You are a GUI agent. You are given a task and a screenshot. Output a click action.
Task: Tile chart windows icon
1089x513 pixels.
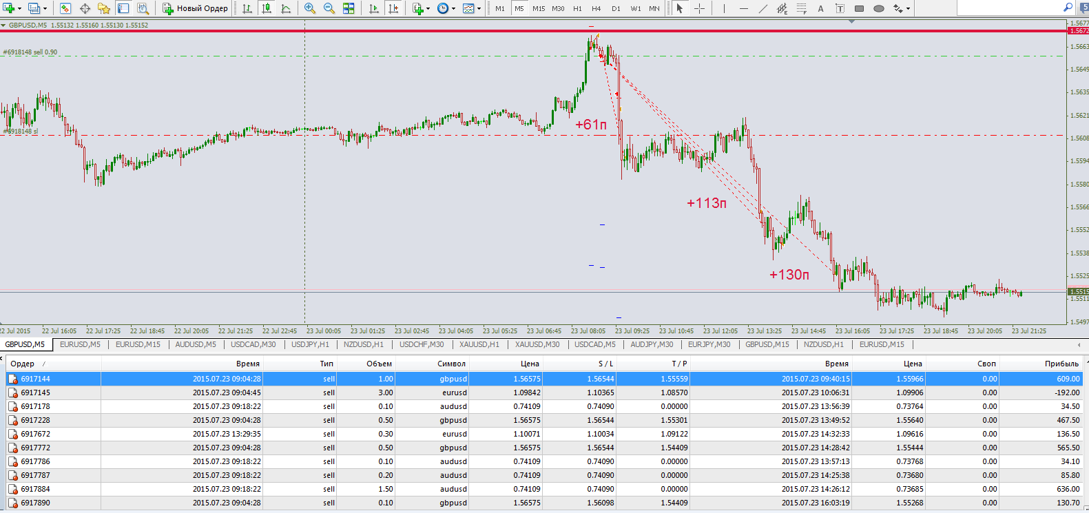(349, 8)
